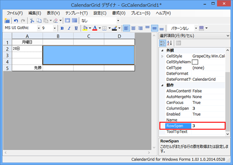Open the font size 9 dropdown
Screen dimensions: 233x165
tap(55, 28)
